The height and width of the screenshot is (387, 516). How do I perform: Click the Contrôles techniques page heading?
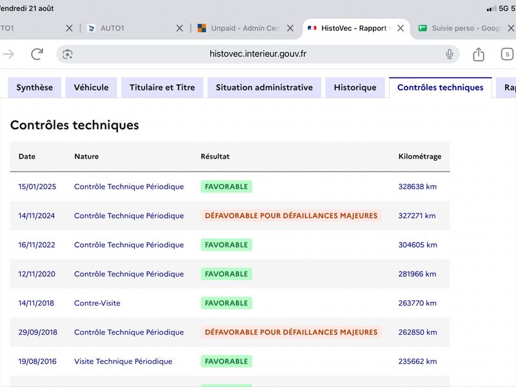75,125
